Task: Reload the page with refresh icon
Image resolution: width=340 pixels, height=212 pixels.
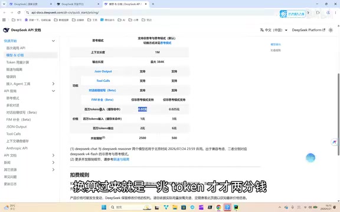Action: pyautogui.click(x=19, y=12)
